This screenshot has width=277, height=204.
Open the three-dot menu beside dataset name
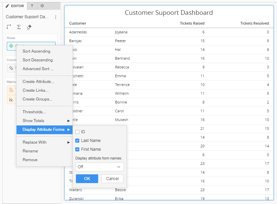point(56,17)
